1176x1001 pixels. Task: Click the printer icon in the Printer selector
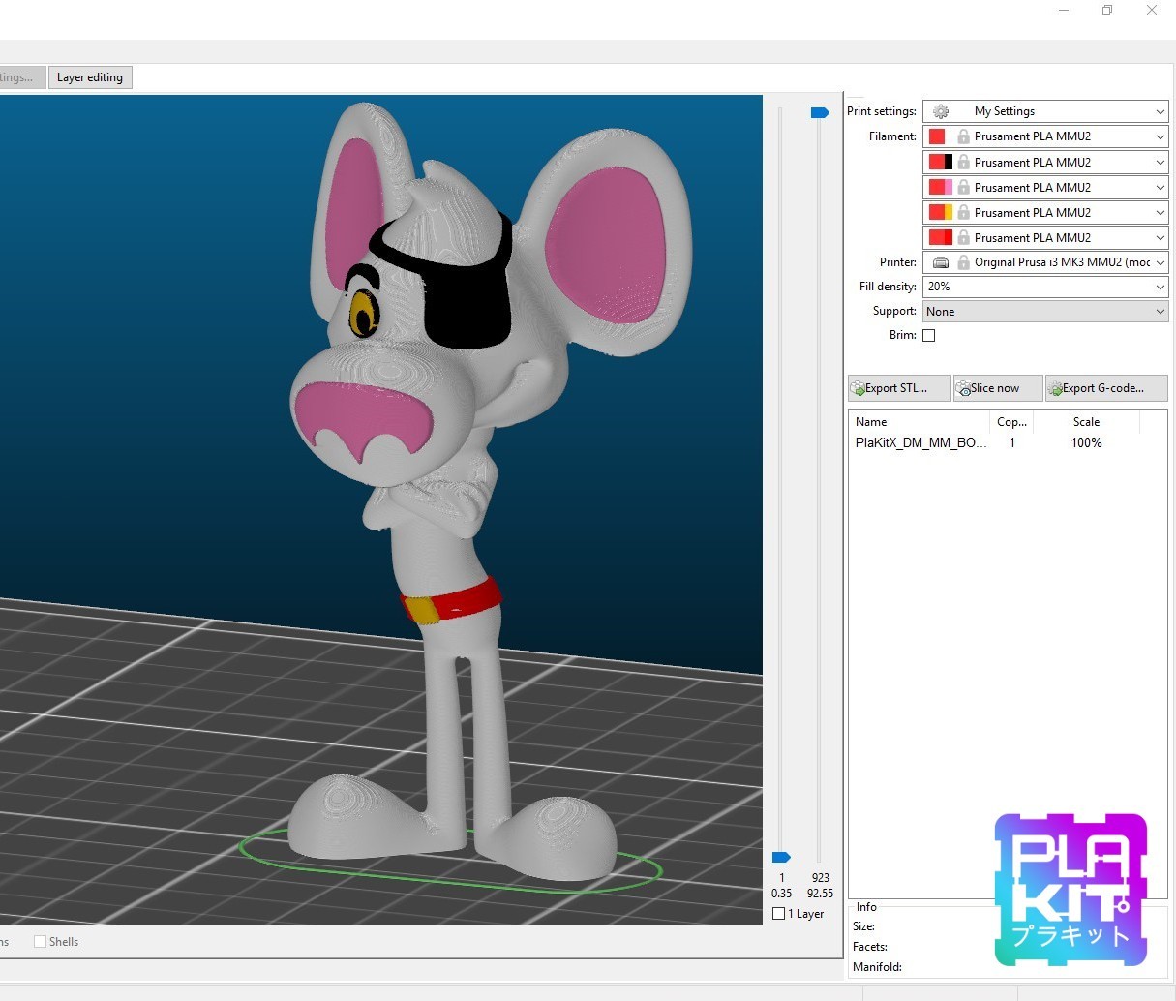click(940, 261)
